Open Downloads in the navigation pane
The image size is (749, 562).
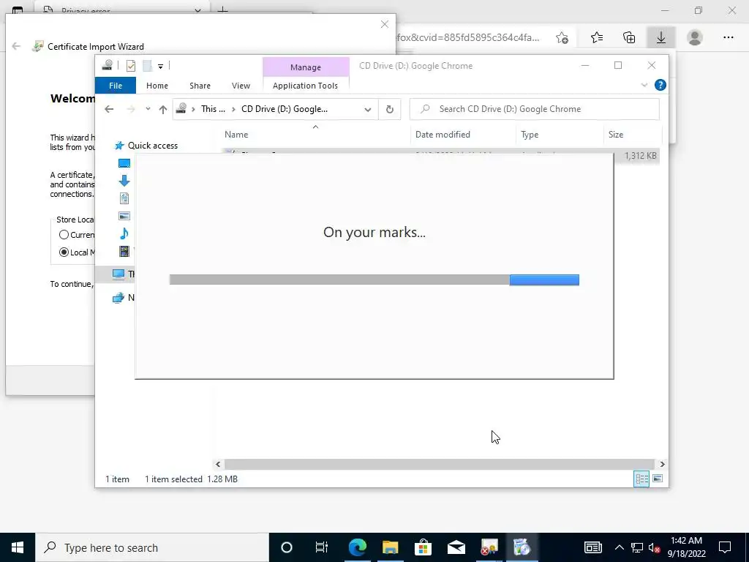(124, 181)
